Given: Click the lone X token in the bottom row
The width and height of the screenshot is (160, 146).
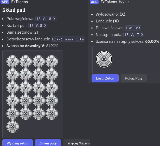Looking at the screenshot, I should coord(12,127).
